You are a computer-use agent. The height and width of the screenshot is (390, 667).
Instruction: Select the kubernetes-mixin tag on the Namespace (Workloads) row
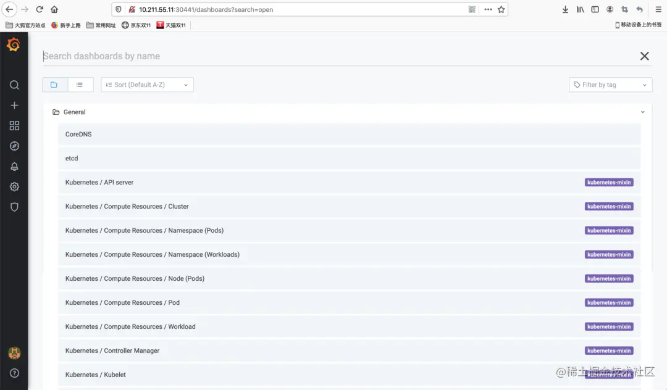[x=609, y=254]
